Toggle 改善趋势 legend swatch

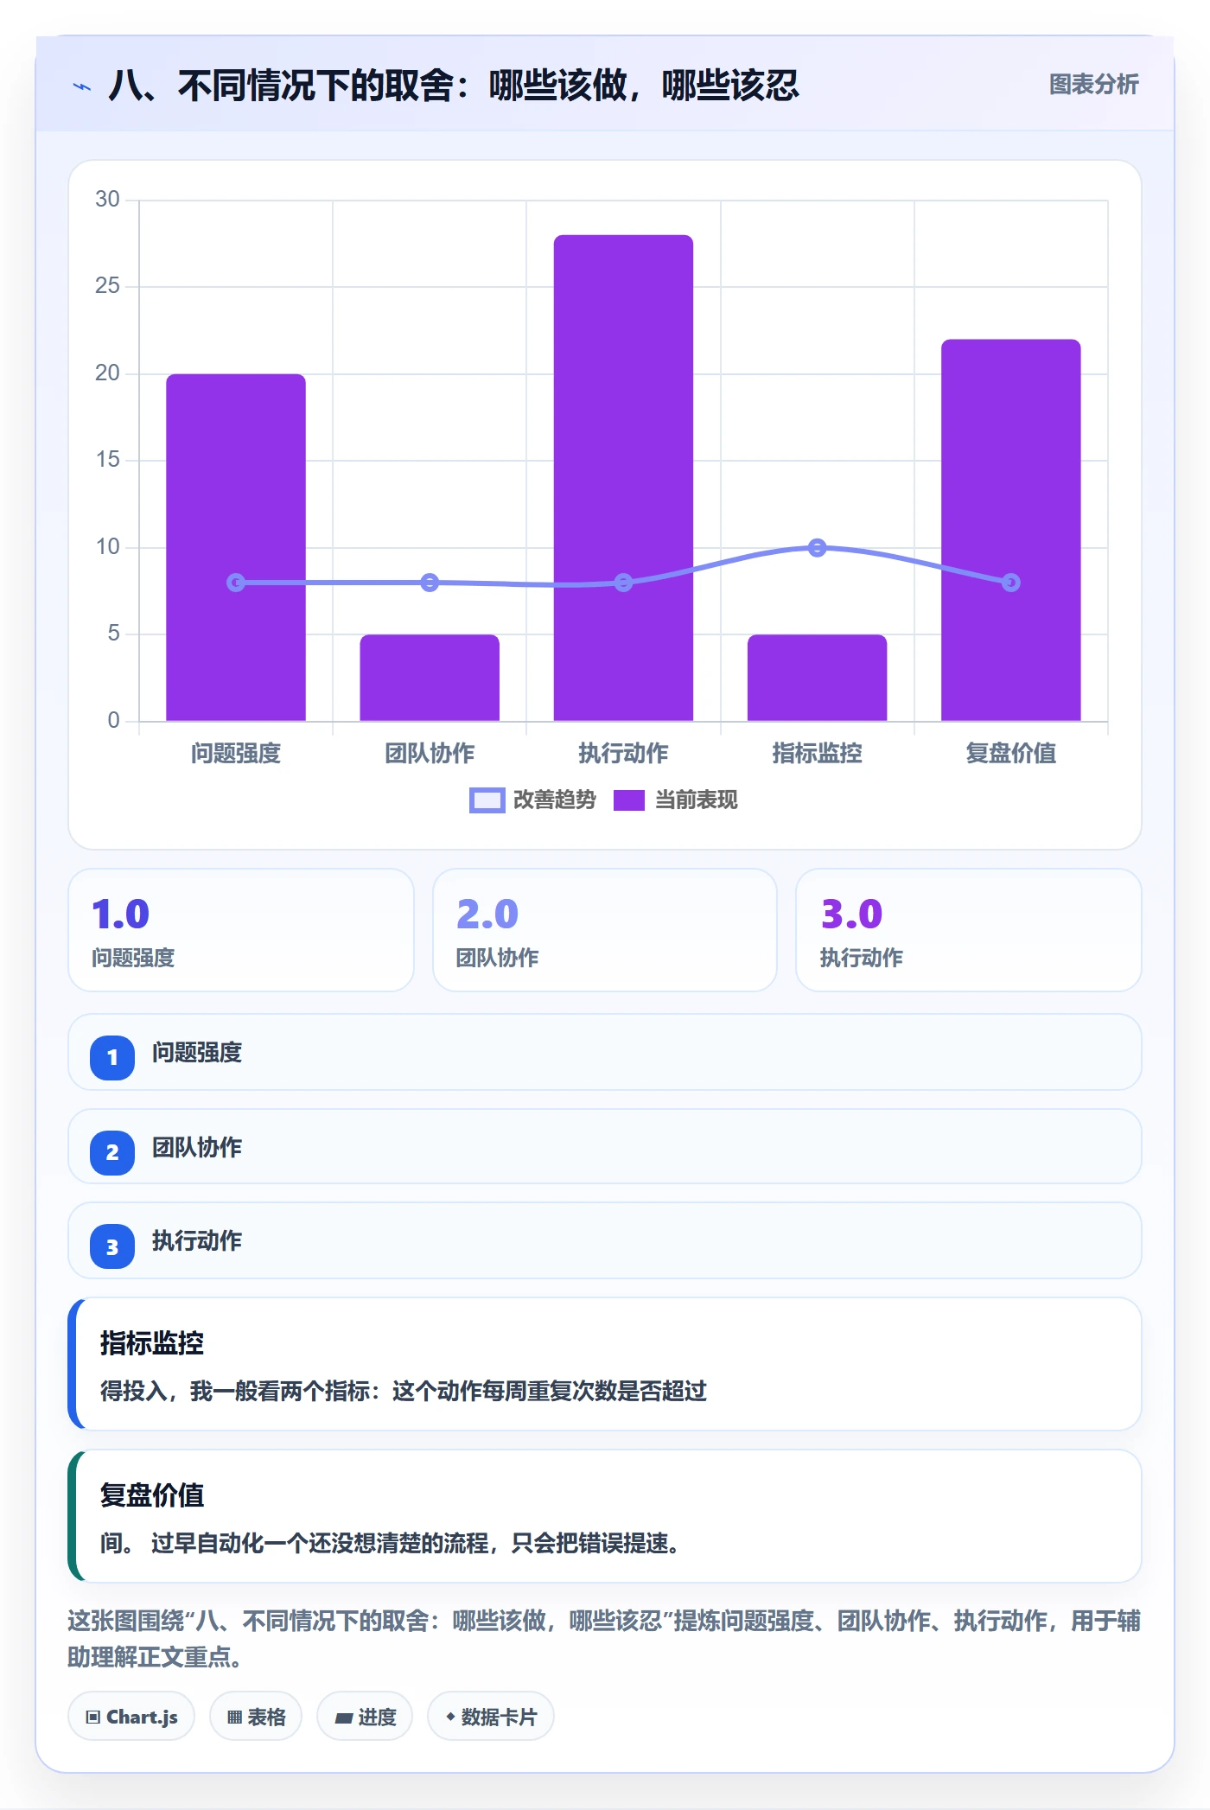point(487,800)
